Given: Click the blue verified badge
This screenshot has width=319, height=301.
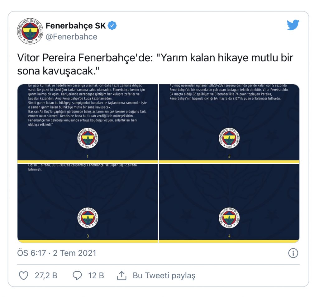Looking at the screenshot, I should tap(112, 26).
